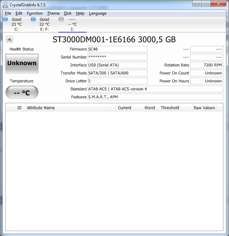229x236 pixels.
Task: Click the blue status orb for drive E: F:
Action: (x=33, y=19)
